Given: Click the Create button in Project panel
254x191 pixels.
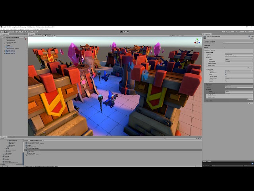Looking at the screenshot, I should (x=3, y=138).
